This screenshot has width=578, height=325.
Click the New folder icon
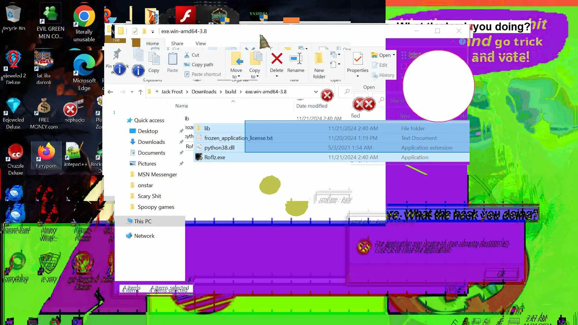(x=319, y=59)
